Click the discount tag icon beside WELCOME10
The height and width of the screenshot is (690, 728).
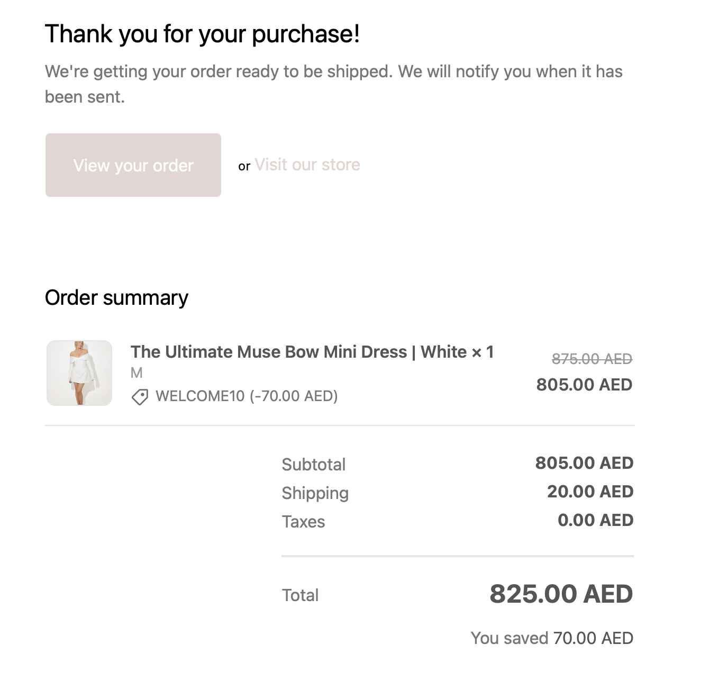[140, 396]
